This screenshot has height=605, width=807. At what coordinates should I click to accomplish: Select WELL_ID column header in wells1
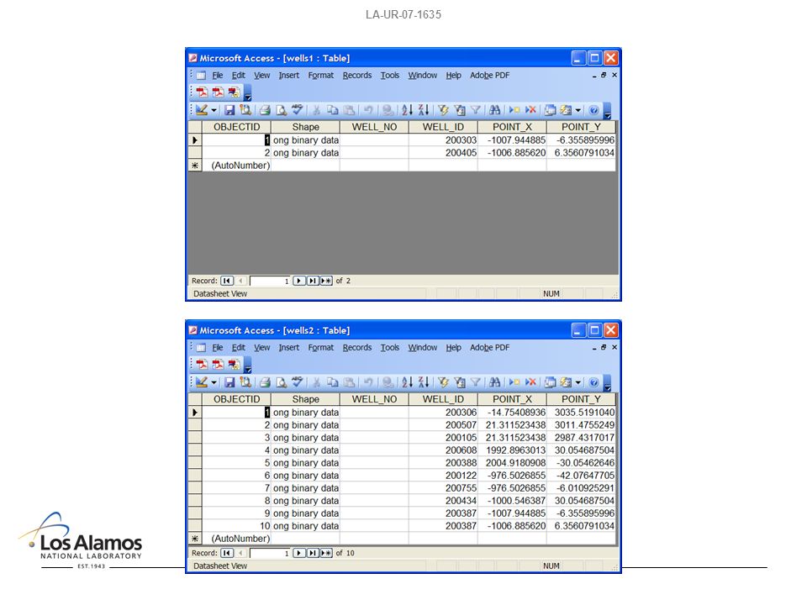[x=443, y=127]
